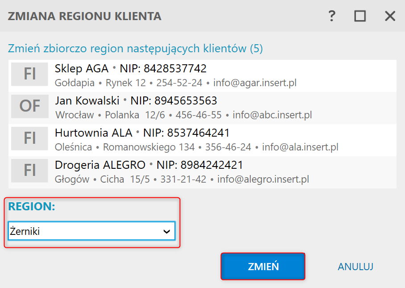Image resolution: width=405 pixels, height=288 pixels.
Task: Click the FI badge for Hurtownia ALA
Action: pos(30,138)
